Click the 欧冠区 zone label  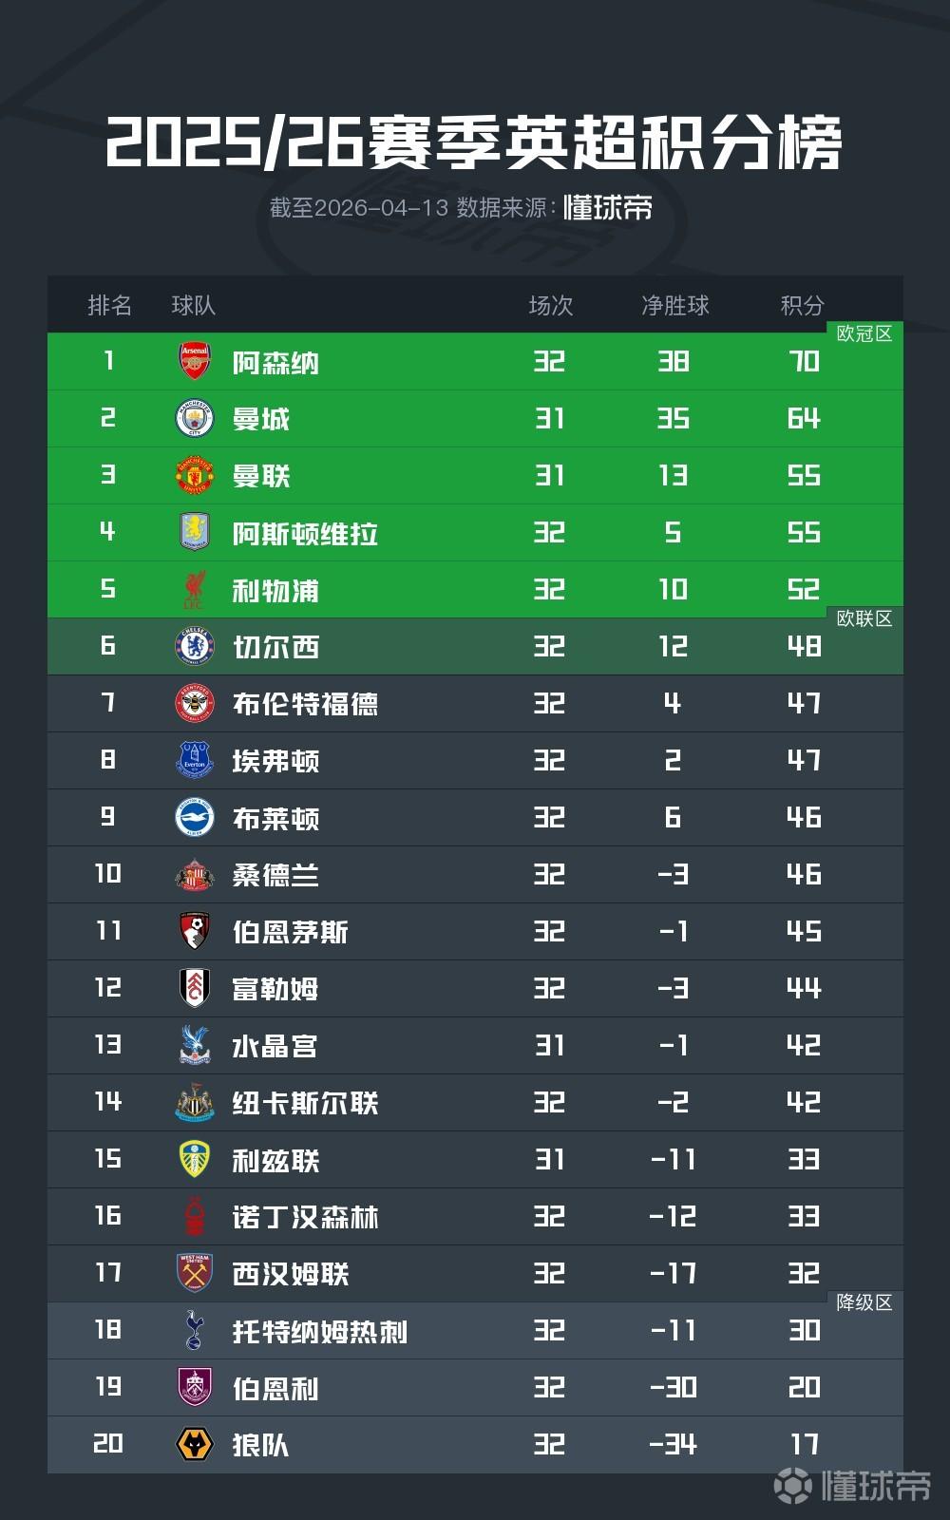click(864, 333)
